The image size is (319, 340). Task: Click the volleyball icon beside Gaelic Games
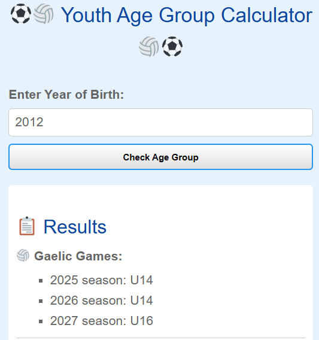tap(23, 256)
